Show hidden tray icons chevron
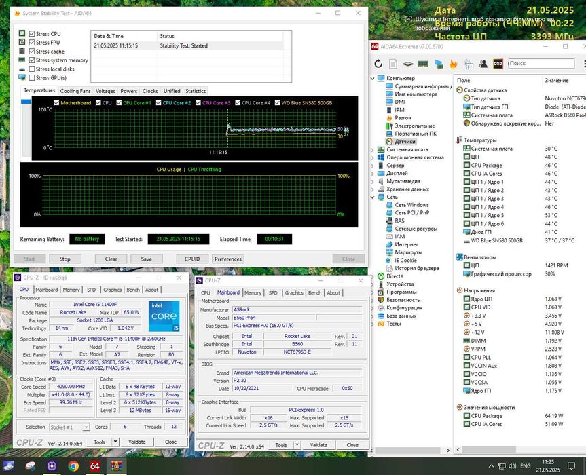This screenshot has height=475, width=586. coord(491,466)
